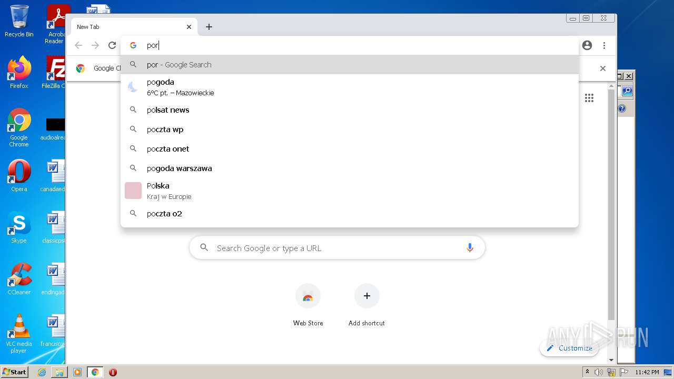Open the endingad Word document icon
This screenshot has height=379, width=674.
coord(53,279)
